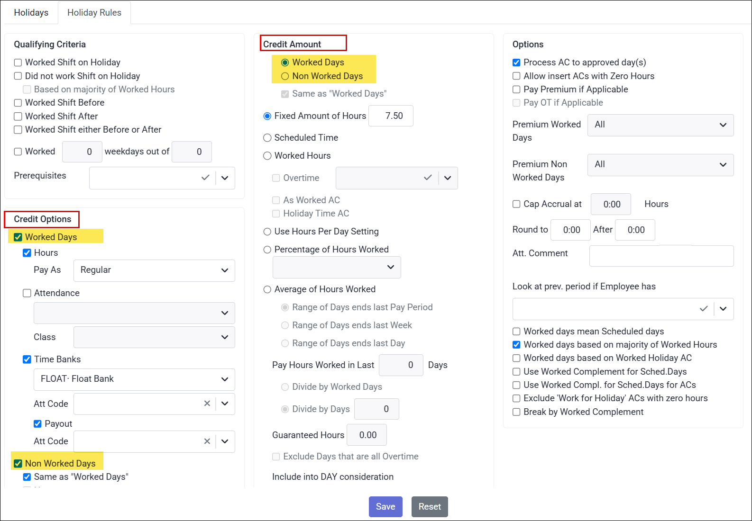Open the dropdown under Percentage of Hours Worked
Screen dimensions: 752x521
point(337,267)
